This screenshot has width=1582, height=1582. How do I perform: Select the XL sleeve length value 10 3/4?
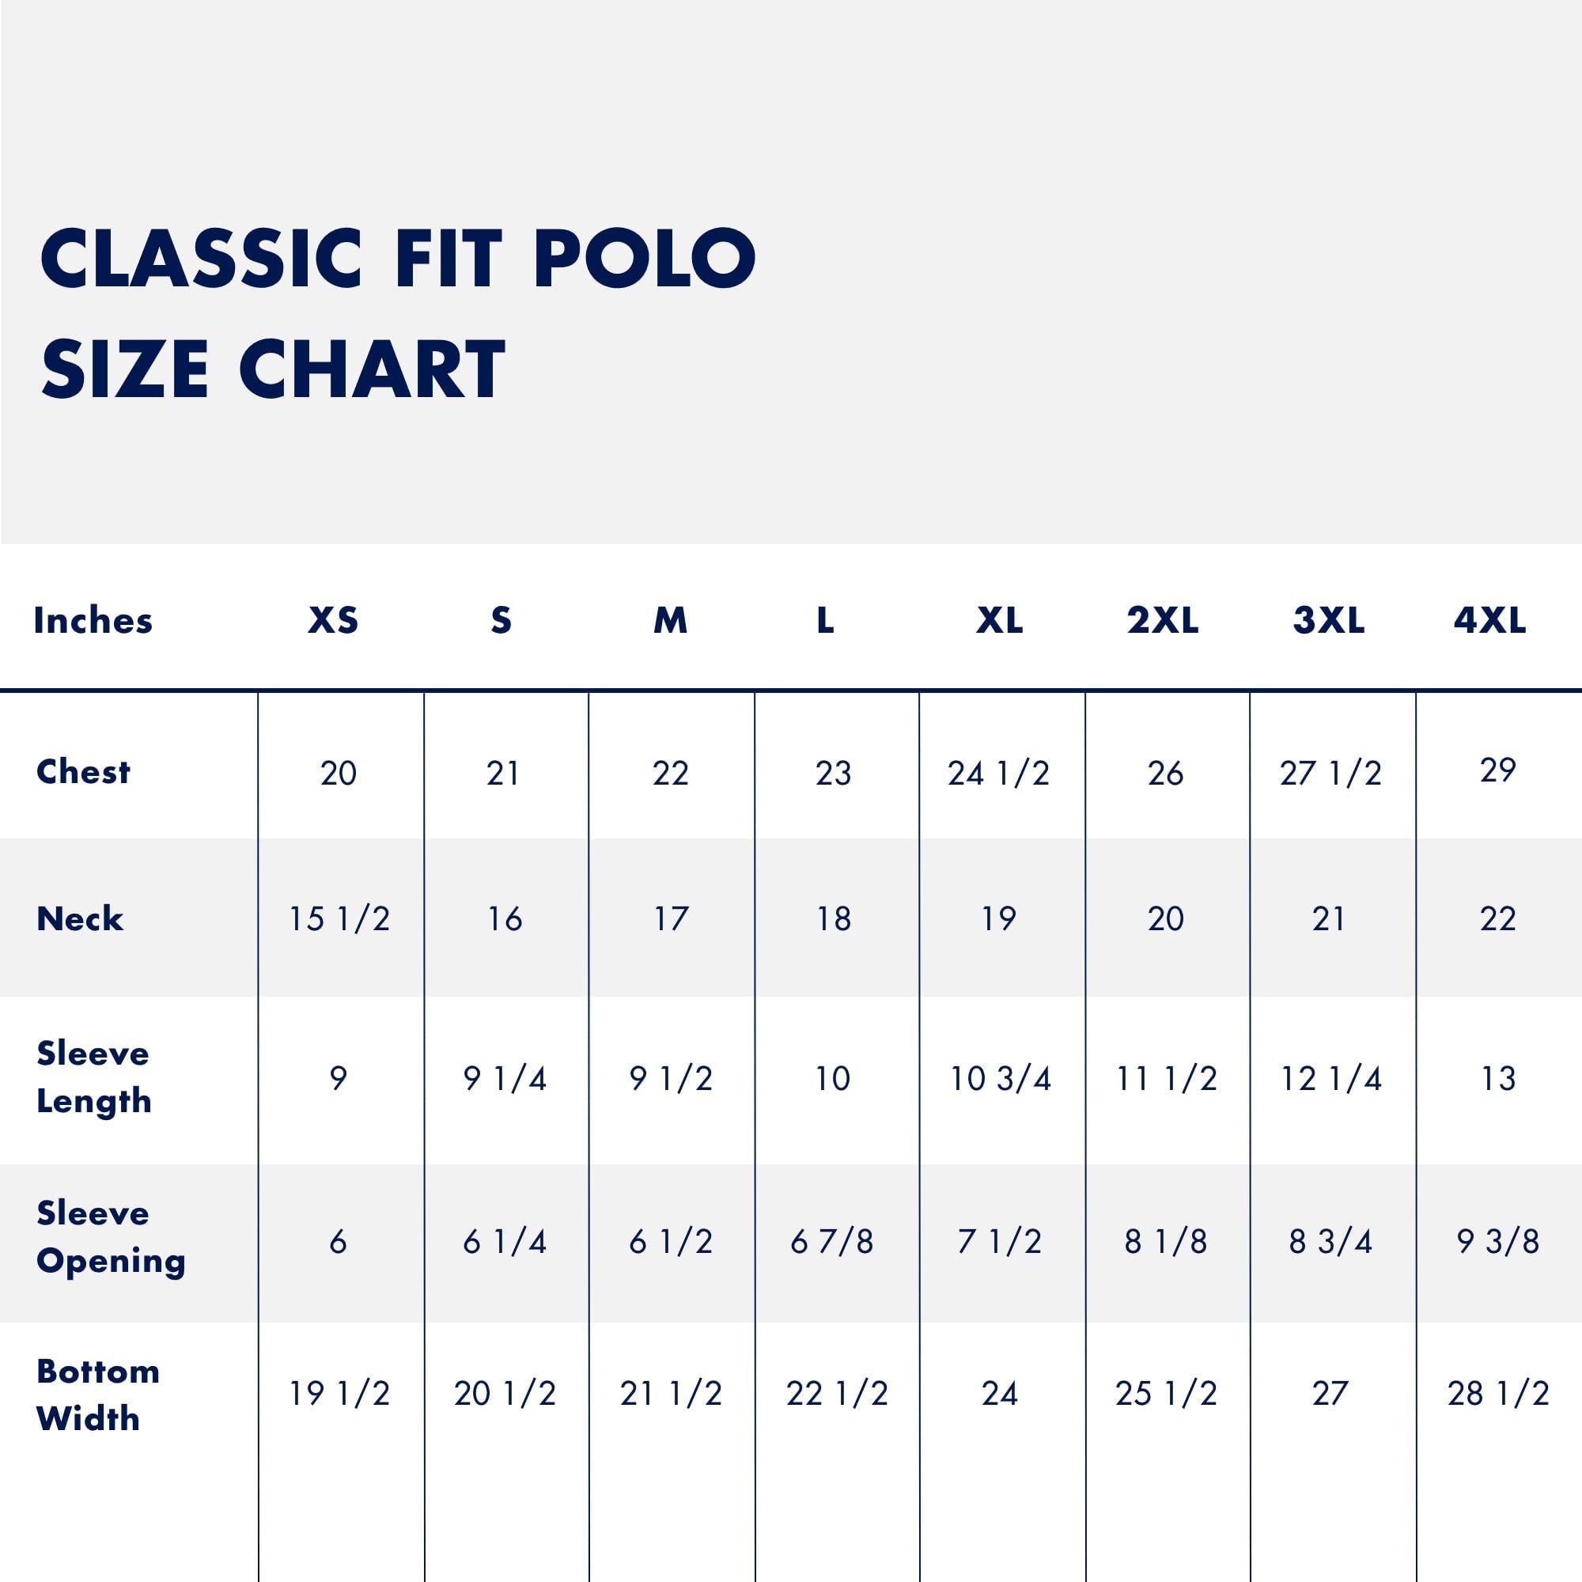pos(1000,1078)
